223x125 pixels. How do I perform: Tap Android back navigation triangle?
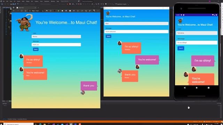(x=185, y=88)
